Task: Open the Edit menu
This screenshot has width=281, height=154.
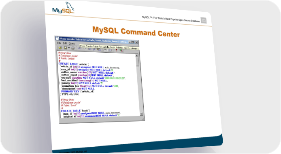Action: pyautogui.click(x=65, y=43)
